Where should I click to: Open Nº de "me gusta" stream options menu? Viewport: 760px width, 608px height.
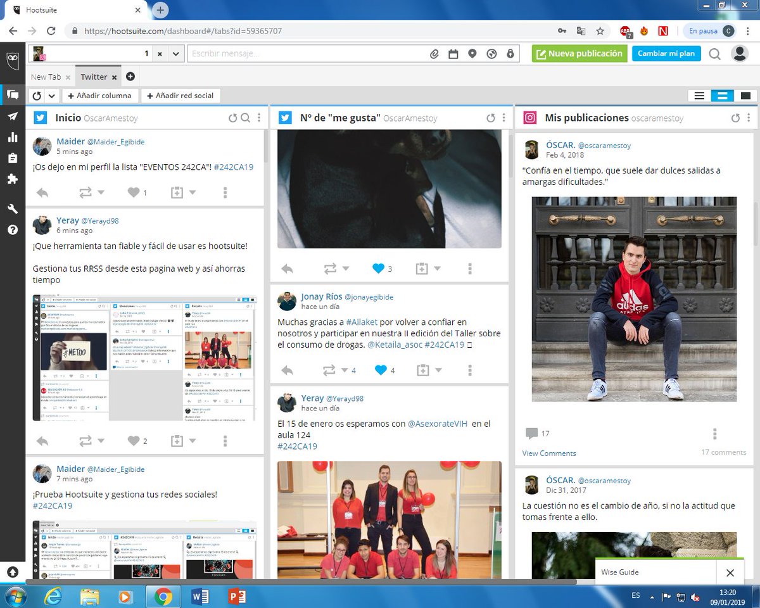tap(504, 118)
